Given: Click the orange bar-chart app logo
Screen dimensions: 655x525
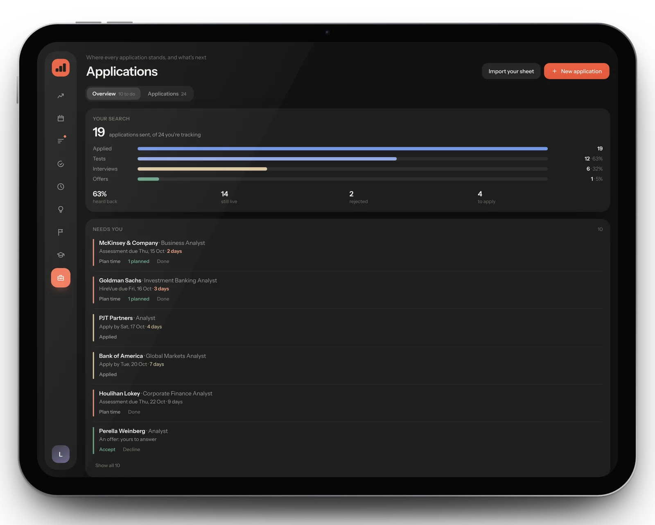Looking at the screenshot, I should 61,68.
